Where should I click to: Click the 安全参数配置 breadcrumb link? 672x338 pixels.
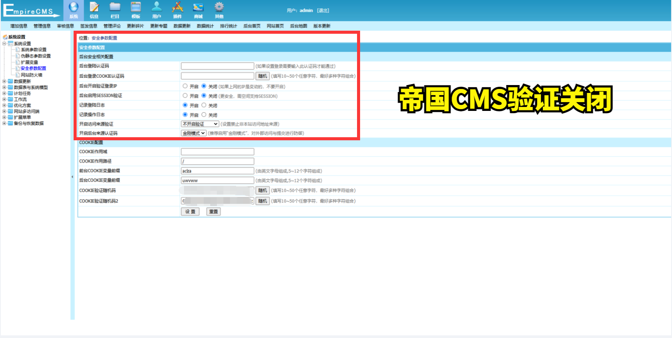[104, 38]
